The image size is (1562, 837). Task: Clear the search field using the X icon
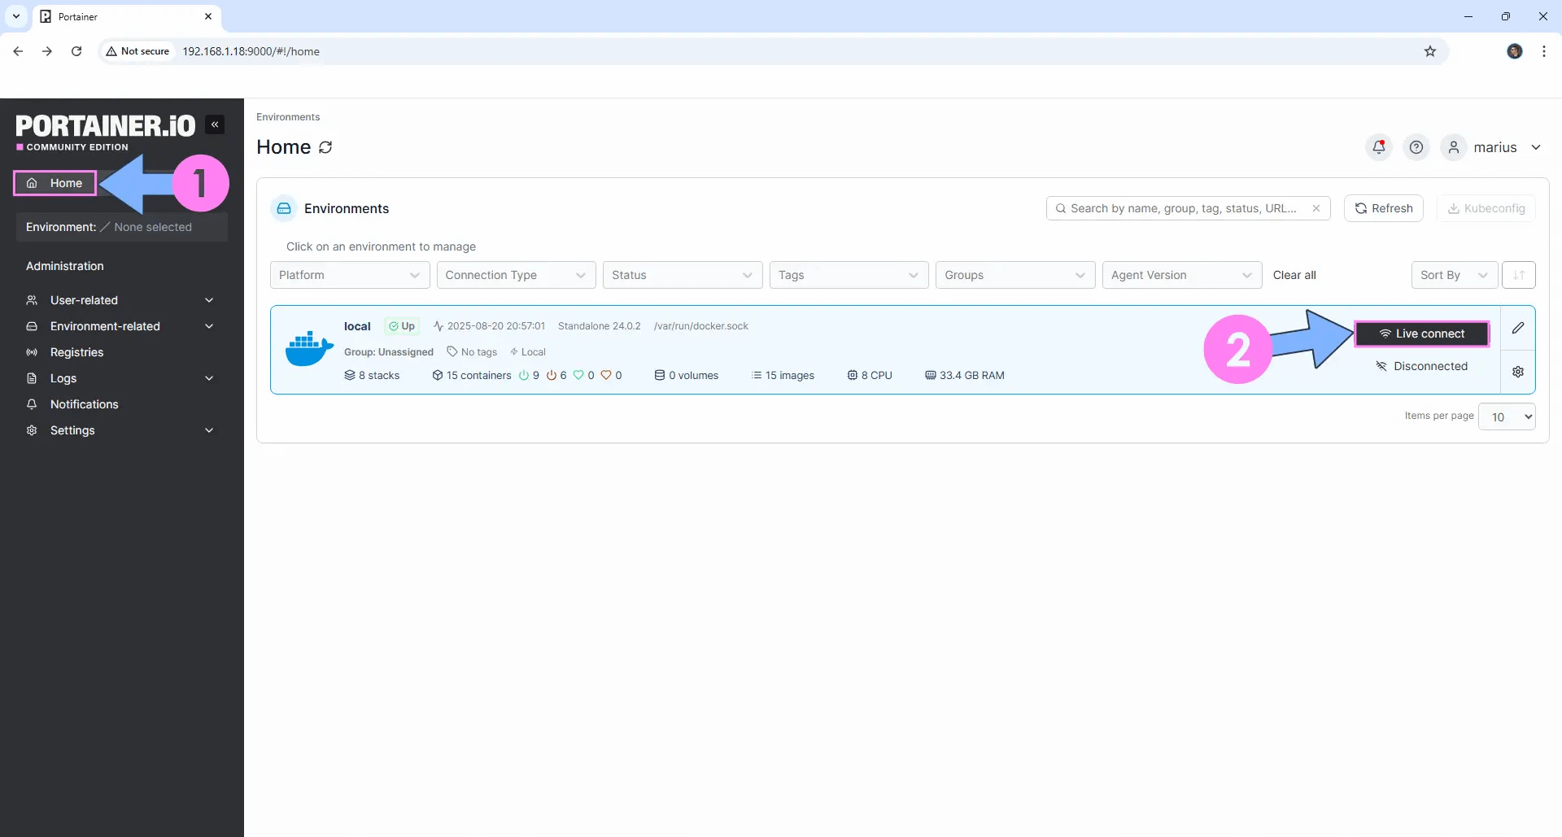click(x=1316, y=208)
